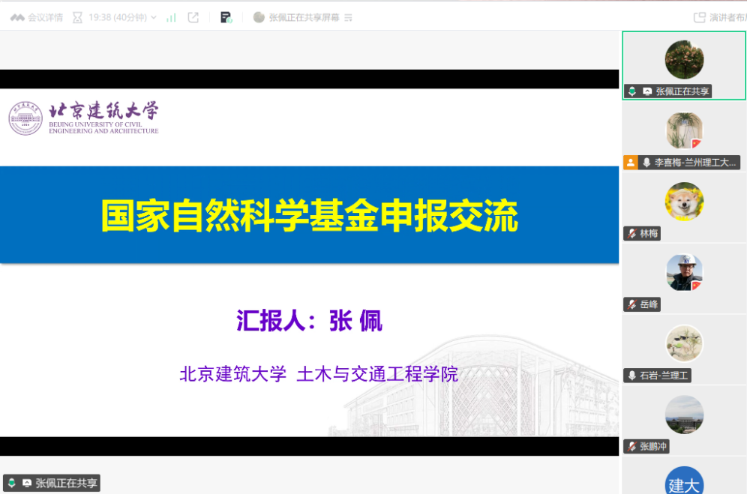The width and height of the screenshot is (747, 494).
Task: Expand the 张佩正在共享屏幕 sharing options list
Action: click(x=348, y=17)
